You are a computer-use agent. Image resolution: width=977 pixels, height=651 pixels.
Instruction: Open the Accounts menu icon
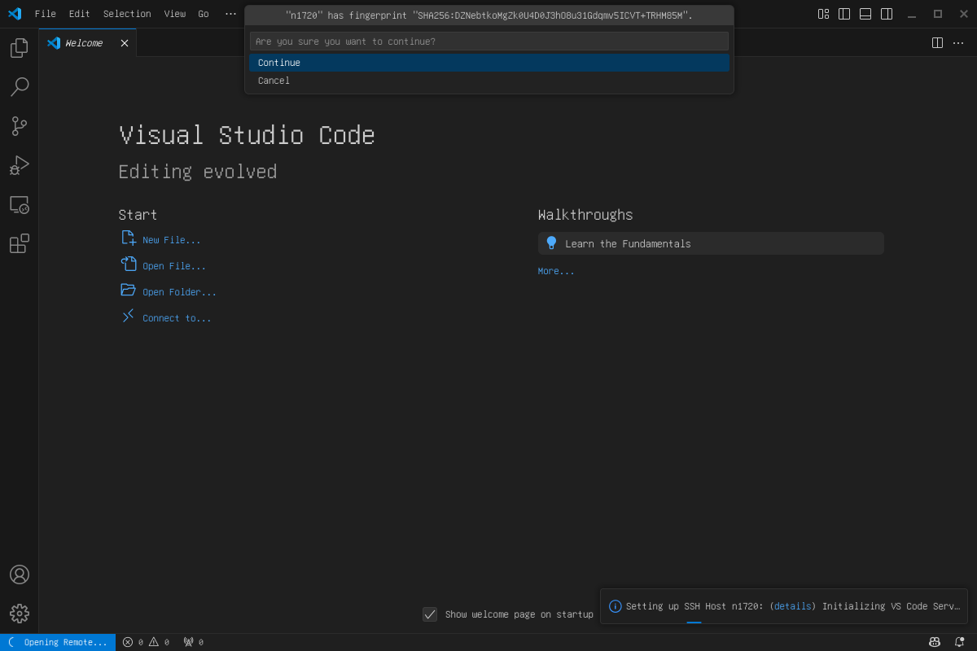20,575
